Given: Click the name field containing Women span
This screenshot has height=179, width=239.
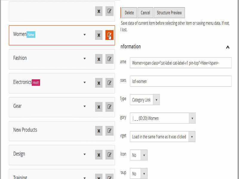Looking at the screenshot, I should click(180, 63).
